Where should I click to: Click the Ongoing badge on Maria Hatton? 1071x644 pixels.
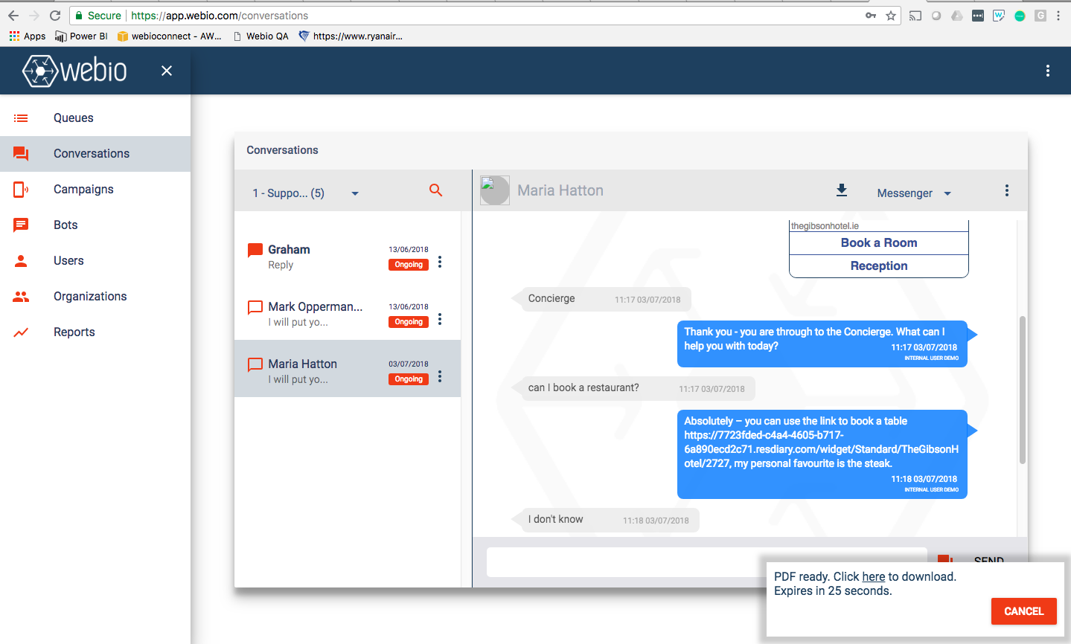(409, 379)
